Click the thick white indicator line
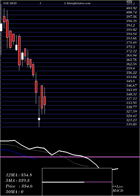Image resolution: width=140 pixels, height=196 pixels. (59, 151)
